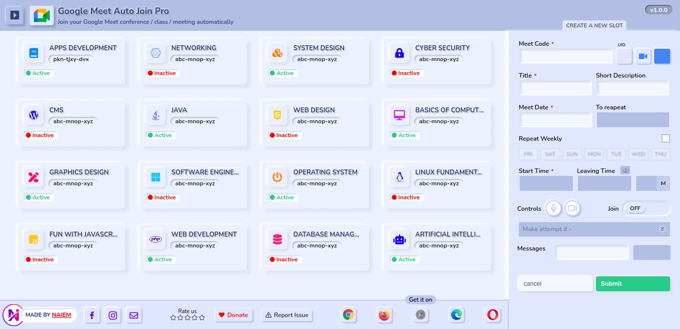Open the Instagram link icon
The width and height of the screenshot is (680, 329).
click(113, 315)
